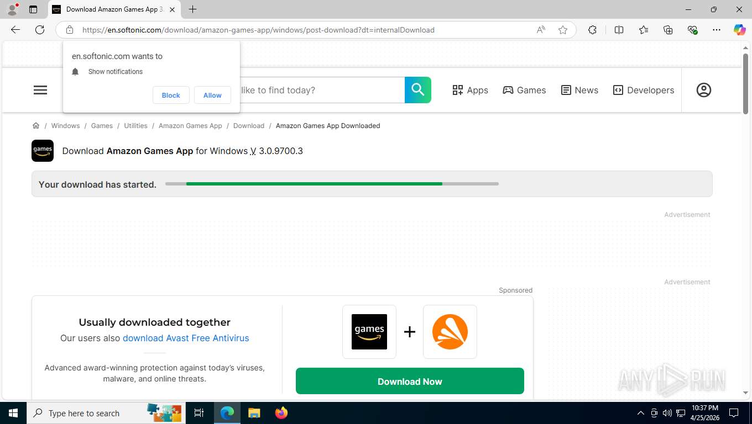Open the Developers section

point(644,90)
